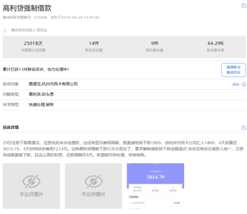Image resolution: width=247 pixels, height=214 pixels.
Task: Click the 诉求类型 label
Action: coord(11,105)
